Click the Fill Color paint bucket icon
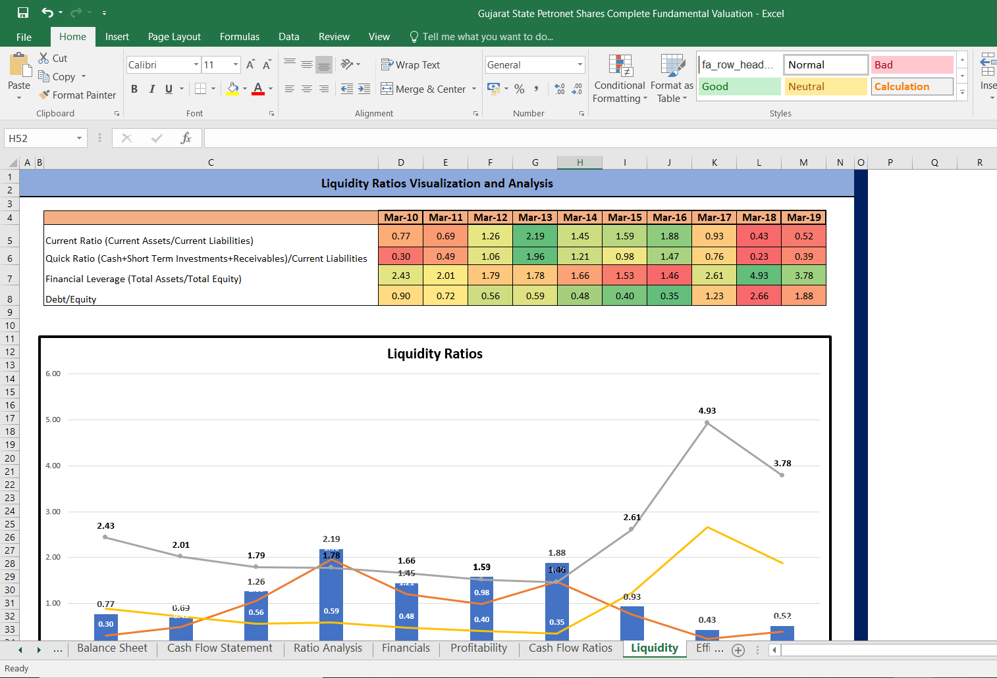Image resolution: width=997 pixels, height=678 pixels. [232, 88]
